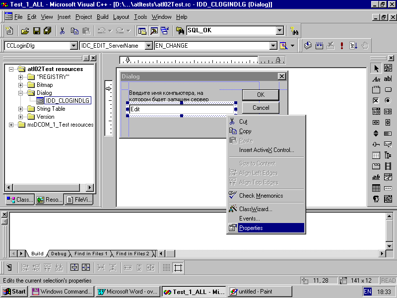Select the Animate (film strip) control tool
397x298 pixels.
click(x=388, y=166)
